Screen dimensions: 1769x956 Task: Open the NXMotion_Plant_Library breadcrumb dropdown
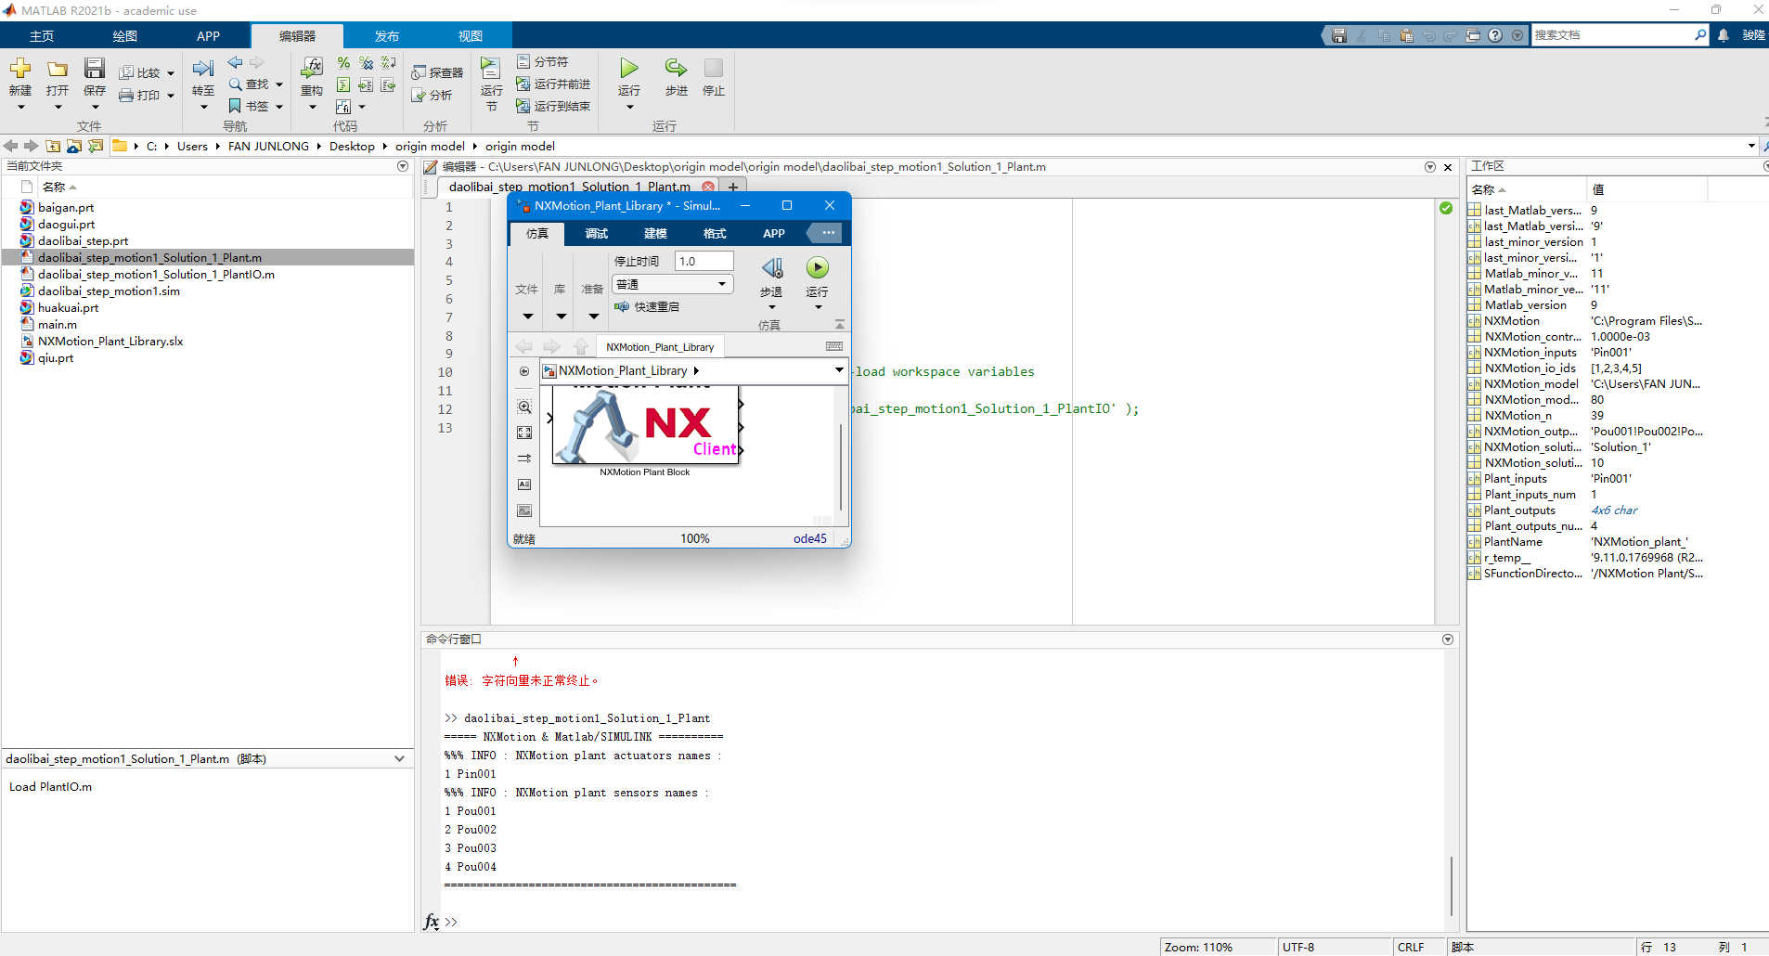[x=838, y=370]
